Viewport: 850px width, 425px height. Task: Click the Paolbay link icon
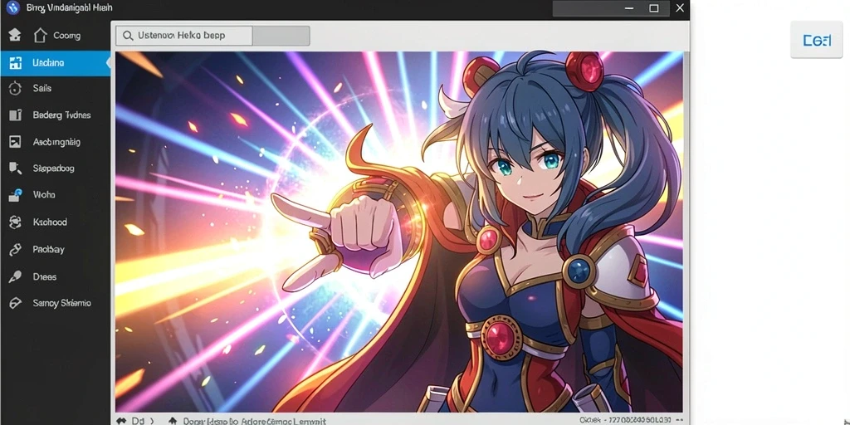(x=15, y=249)
